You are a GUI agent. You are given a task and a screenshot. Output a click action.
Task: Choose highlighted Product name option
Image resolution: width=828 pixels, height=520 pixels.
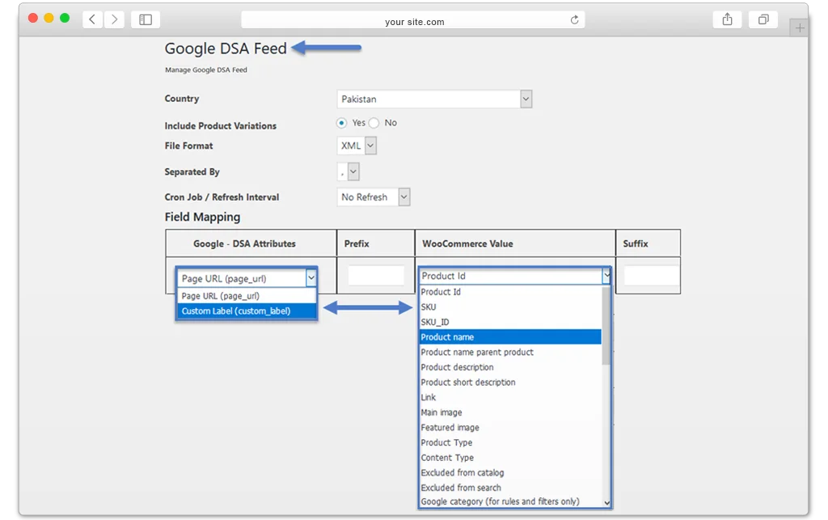(511, 336)
